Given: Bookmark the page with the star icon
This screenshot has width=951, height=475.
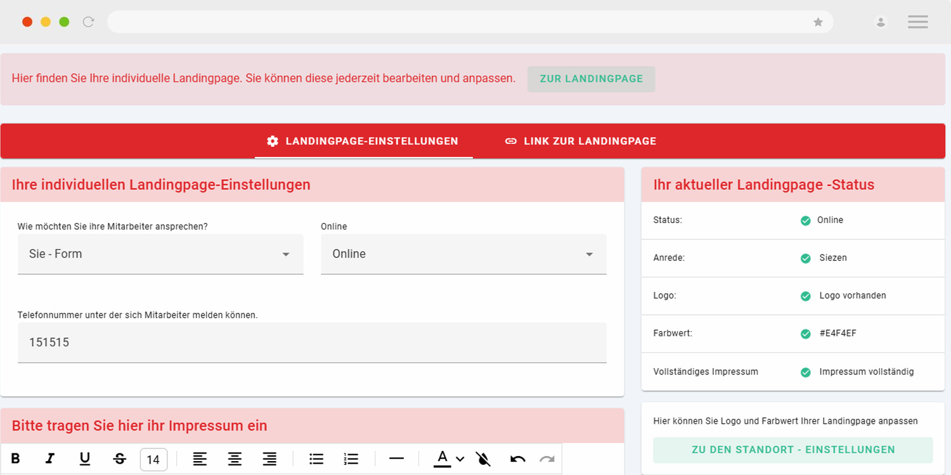Looking at the screenshot, I should pyautogui.click(x=818, y=22).
